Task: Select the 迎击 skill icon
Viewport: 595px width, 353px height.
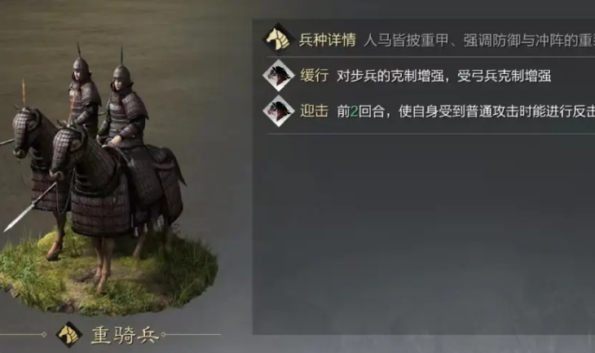Action: pos(279,111)
